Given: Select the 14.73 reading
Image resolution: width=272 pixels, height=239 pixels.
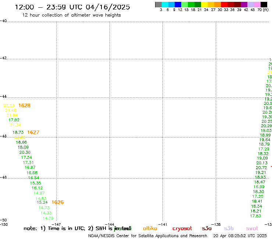Looking at the screenshot, I should [x=44, y=208].
